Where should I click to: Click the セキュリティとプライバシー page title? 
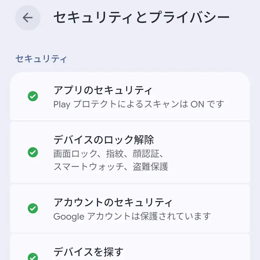tap(141, 18)
